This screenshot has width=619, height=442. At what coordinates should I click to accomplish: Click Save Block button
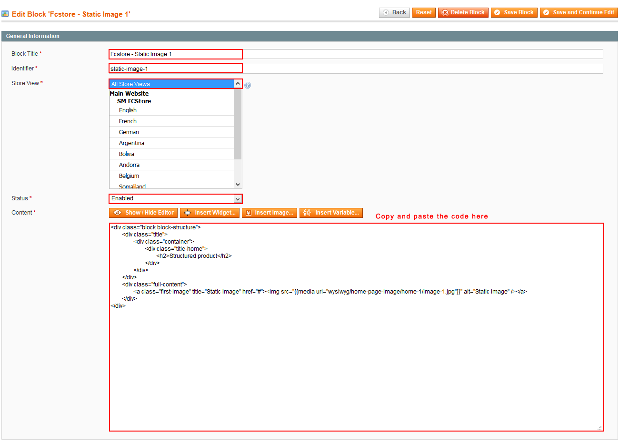tap(514, 12)
